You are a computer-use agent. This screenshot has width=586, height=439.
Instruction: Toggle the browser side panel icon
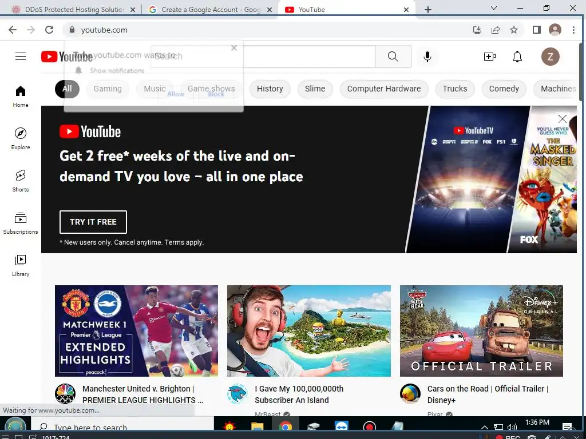[537, 30]
